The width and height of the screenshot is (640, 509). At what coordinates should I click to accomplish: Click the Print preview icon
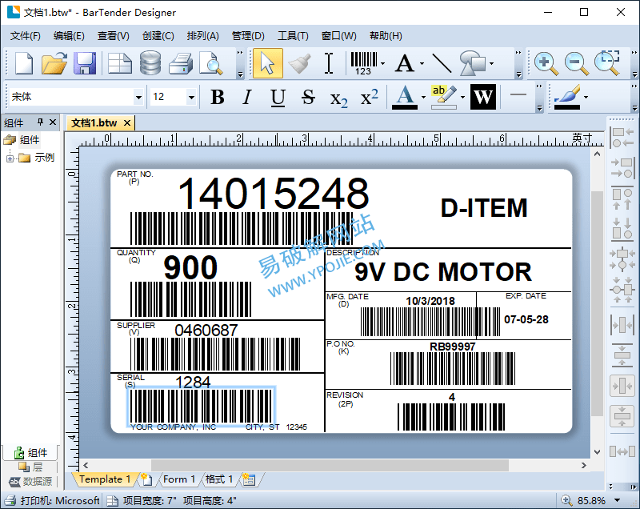pyautogui.click(x=211, y=63)
